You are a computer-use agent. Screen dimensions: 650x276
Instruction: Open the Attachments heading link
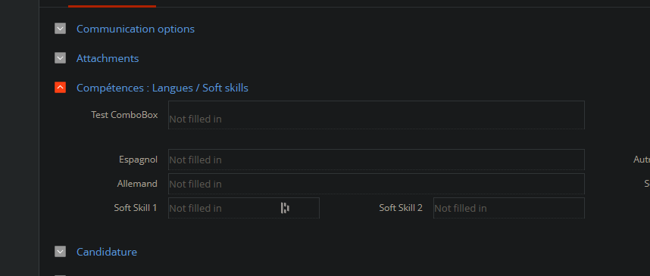coord(108,58)
